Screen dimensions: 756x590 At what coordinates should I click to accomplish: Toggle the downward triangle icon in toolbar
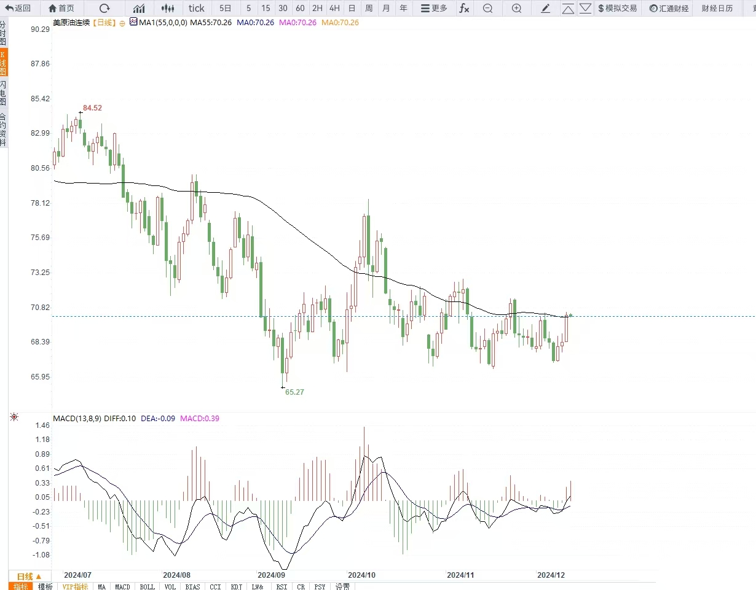pyautogui.click(x=585, y=8)
